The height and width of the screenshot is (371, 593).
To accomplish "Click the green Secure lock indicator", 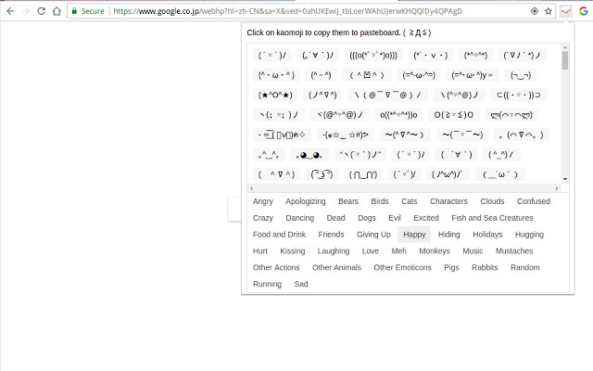I will coord(87,11).
